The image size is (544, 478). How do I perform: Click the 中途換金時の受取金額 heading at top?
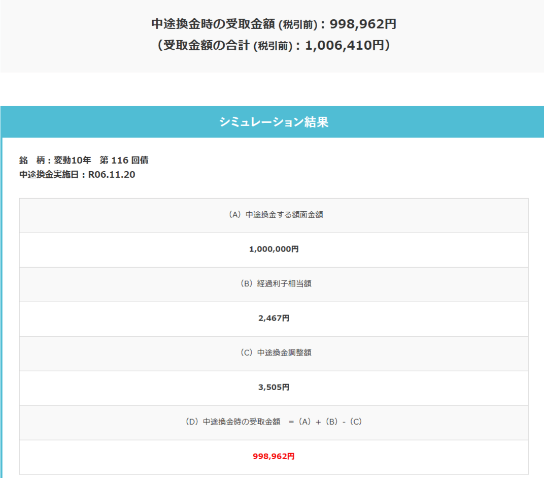point(213,24)
